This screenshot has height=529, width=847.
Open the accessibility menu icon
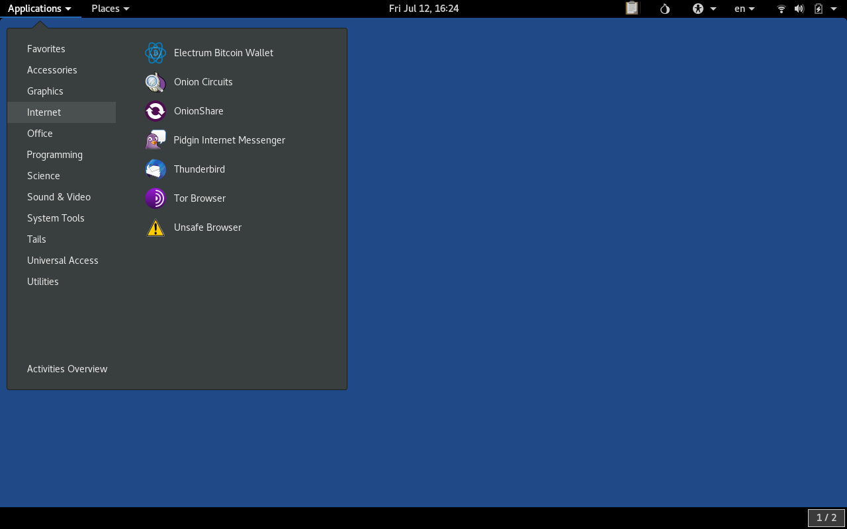click(x=697, y=9)
